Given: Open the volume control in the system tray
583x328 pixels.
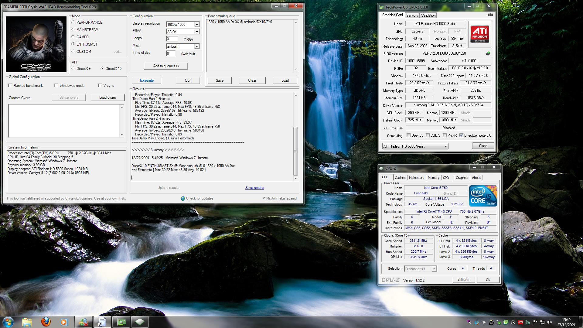Looking at the screenshot, I should pos(550,322).
